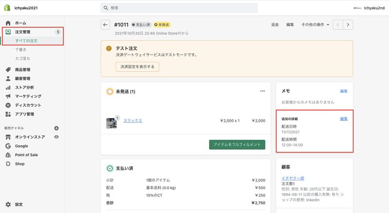Click the オンラインストア storefront icon
The width and height of the screenshot is (389, 213).
click(x=8, y=137)
